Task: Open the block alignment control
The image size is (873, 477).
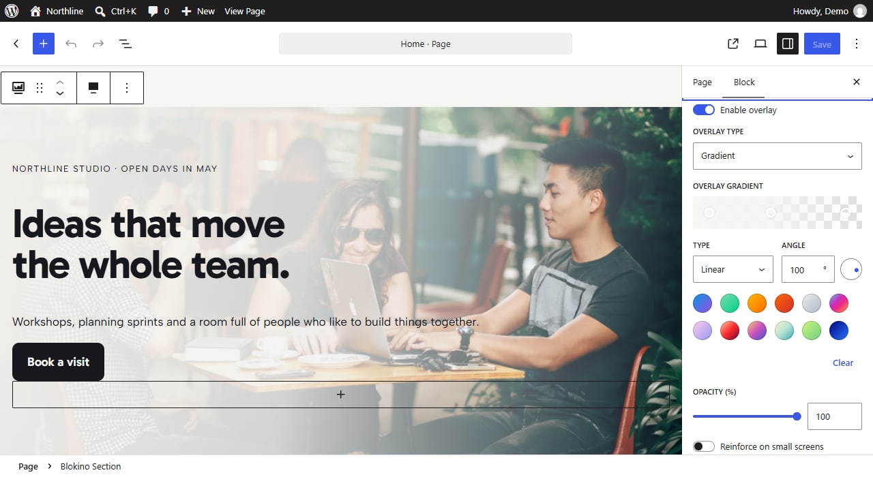Action: [x=93, y=88]
